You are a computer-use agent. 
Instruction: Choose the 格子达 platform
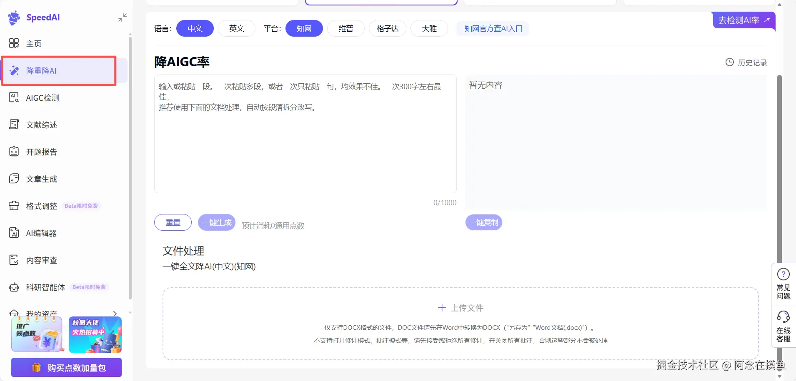(388, 28)
